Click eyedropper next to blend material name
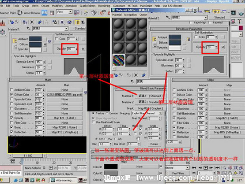The height and width of the screenshot is (185, 245). [x=132, y=81]
